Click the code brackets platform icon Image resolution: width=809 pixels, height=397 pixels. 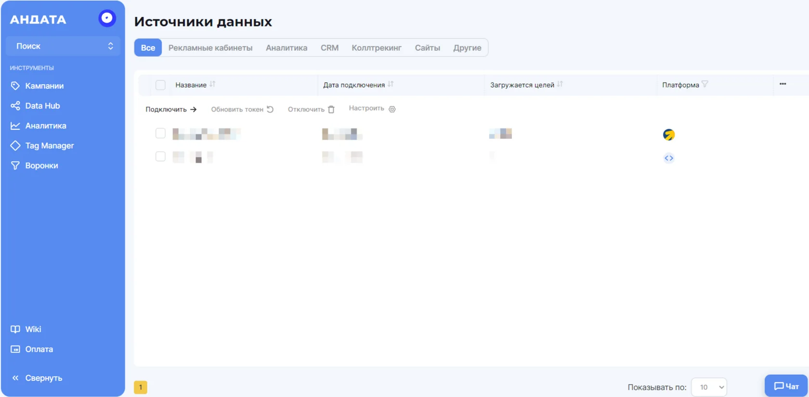click(x=669, y=158)
